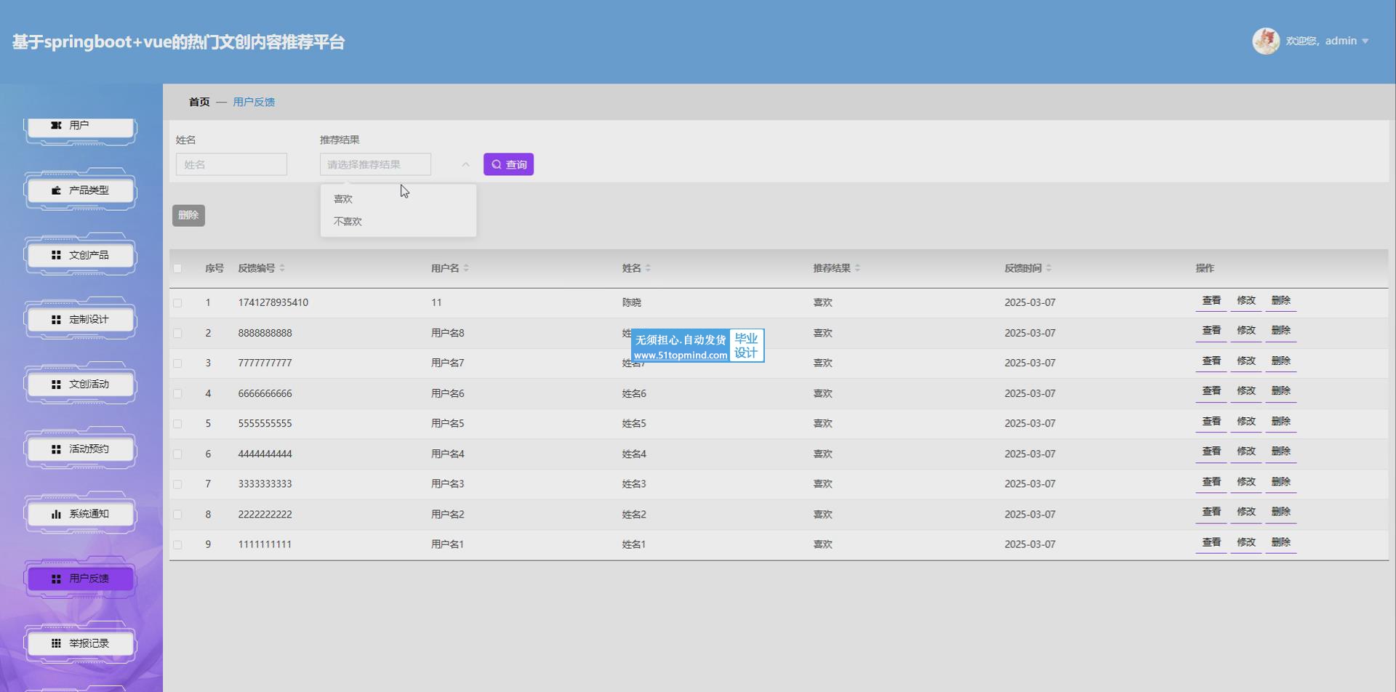Click the 产品类型 sidebar icon

(x=56, y=190)
